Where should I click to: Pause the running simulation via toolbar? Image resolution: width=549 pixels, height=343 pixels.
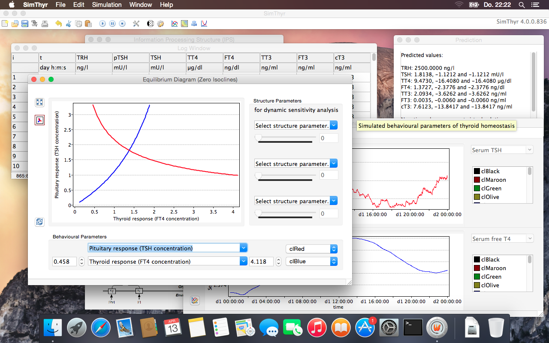pyautogui.click(x=112, y=24)
